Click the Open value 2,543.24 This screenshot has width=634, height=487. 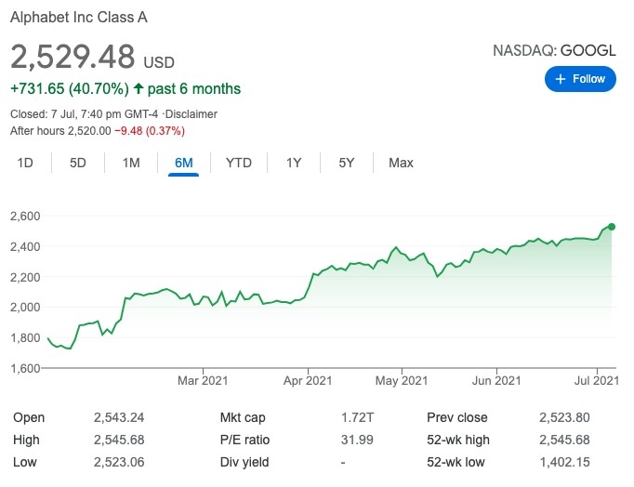[119, 417]
